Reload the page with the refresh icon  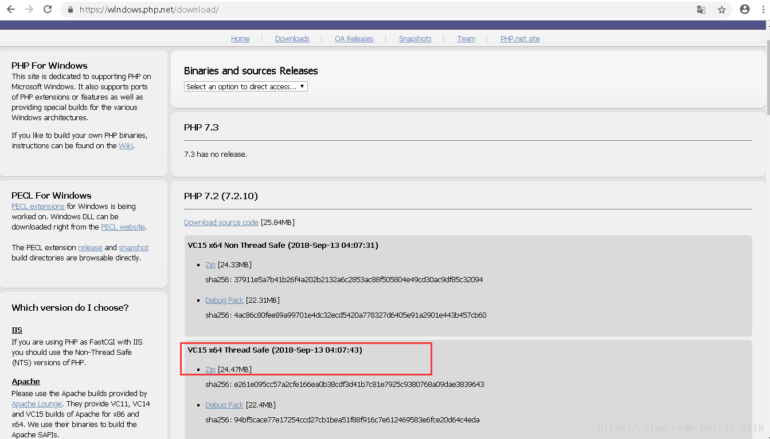click(48, 9)
